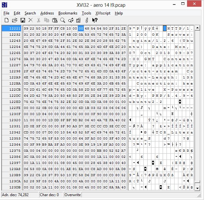Click the highlighted 00 hex byte in row 12221
This screenshot has width=205, height=200.
pos(81,28)
